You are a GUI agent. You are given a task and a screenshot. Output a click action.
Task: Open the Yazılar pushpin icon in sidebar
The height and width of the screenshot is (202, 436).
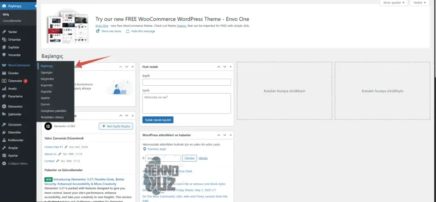tap(4, 32)
